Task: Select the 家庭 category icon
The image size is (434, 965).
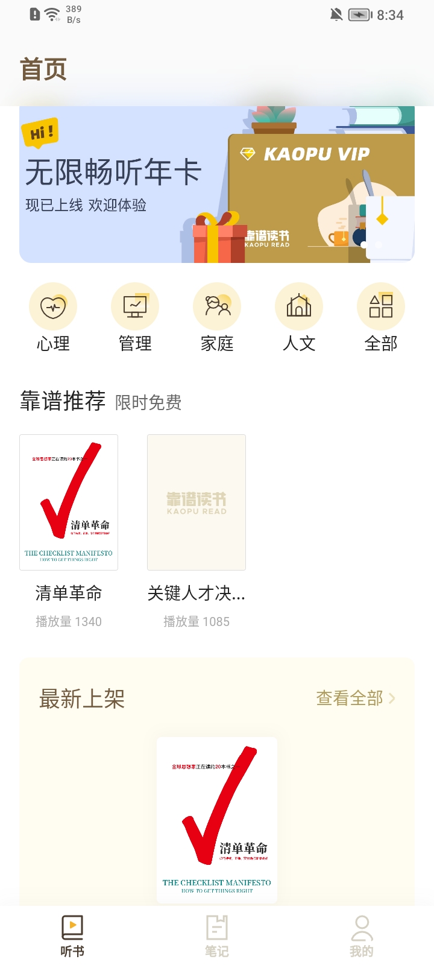Action: pos(217,307)
